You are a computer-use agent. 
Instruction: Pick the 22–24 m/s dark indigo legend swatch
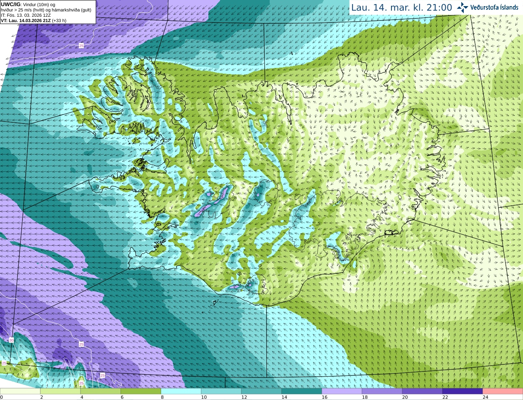(x=462, y=391)
